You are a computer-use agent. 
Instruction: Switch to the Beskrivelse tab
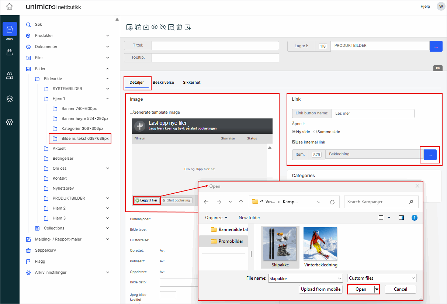[x=163, y=83]
